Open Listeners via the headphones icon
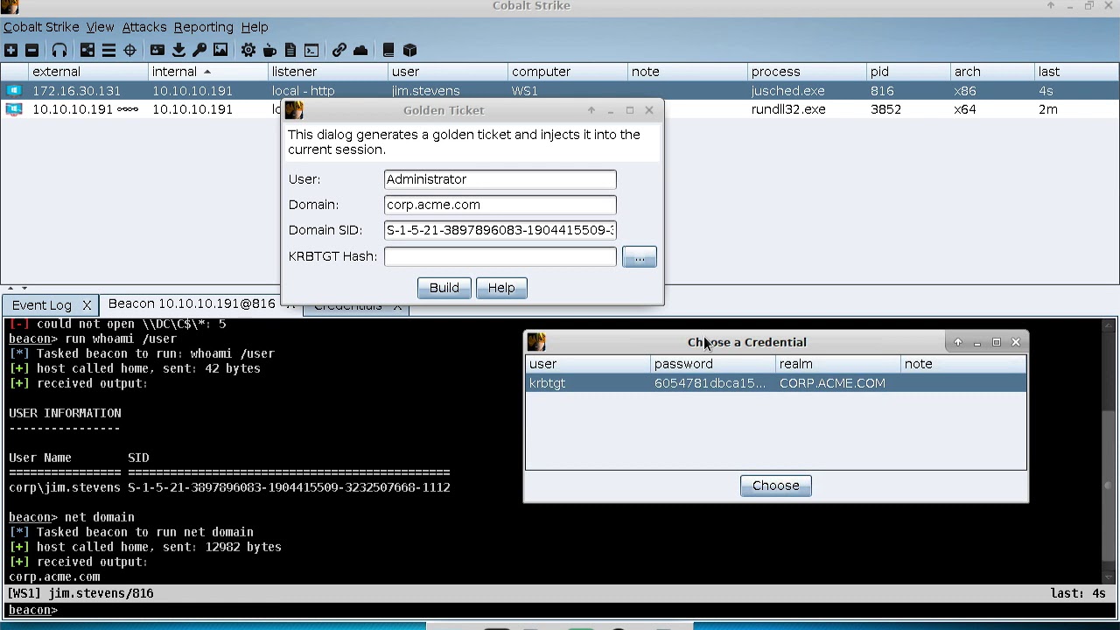The height and width of the screenshot is (630, 1120). pos(59,50)
